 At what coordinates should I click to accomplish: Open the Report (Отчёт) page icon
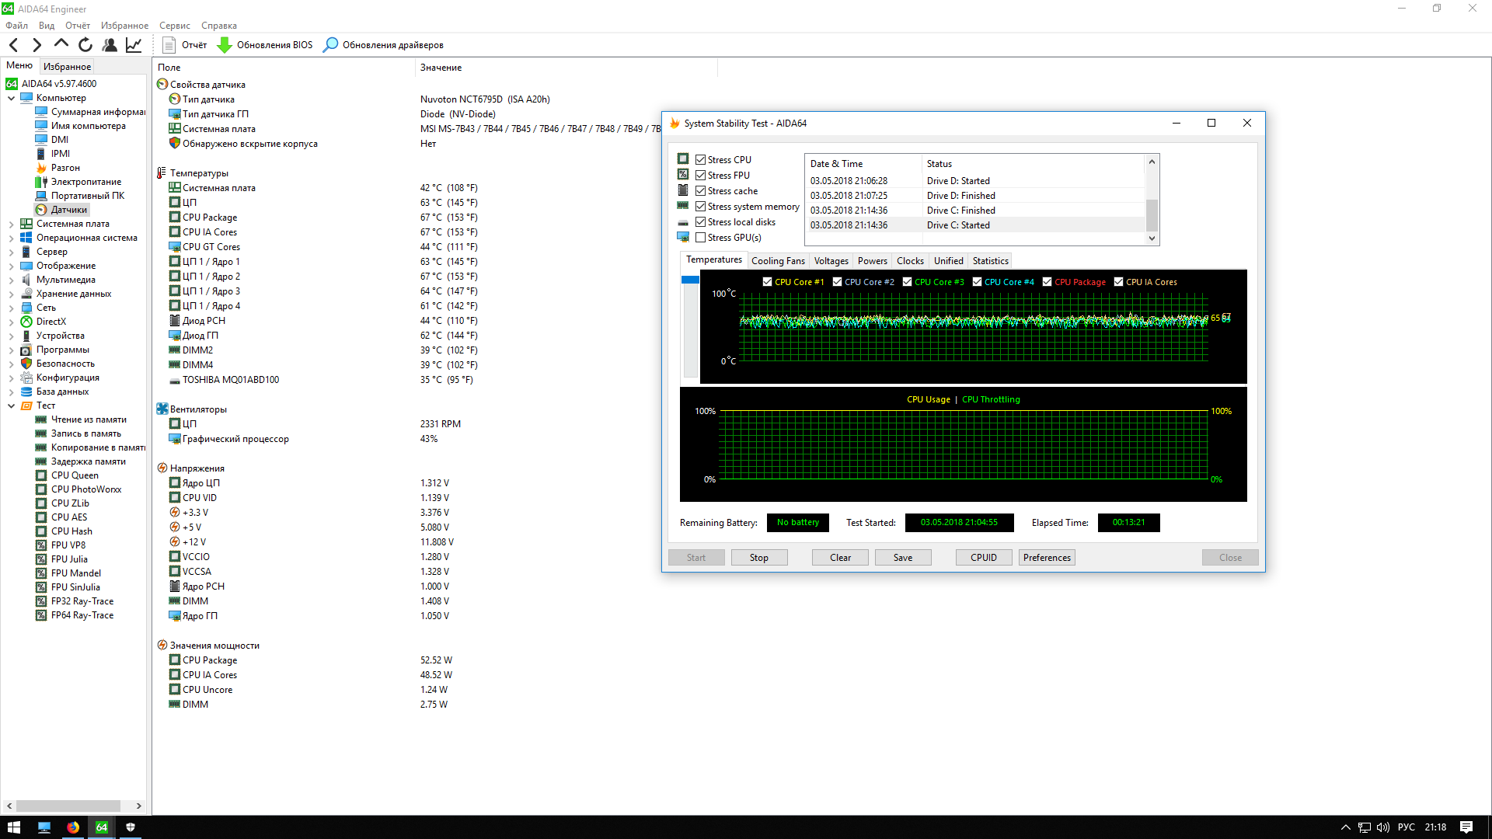point(169,45)
